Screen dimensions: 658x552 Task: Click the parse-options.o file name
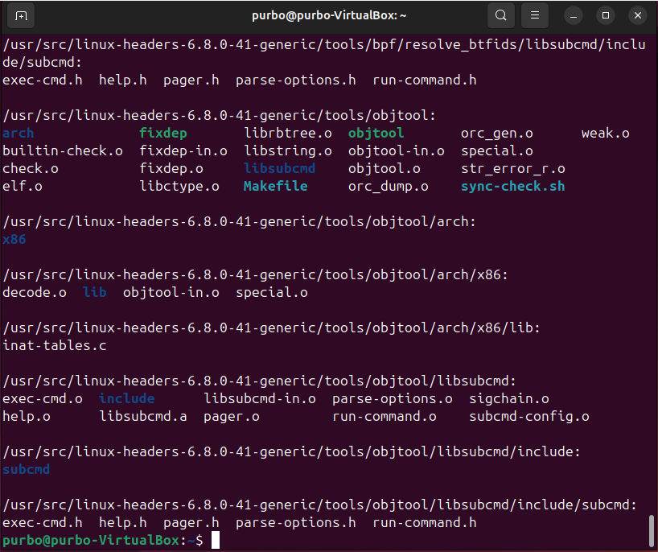click(393, 399)
